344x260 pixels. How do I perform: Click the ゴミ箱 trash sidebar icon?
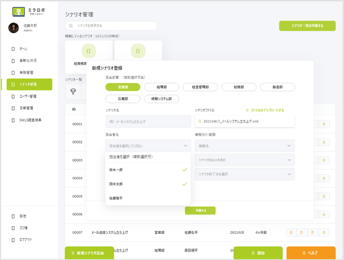[13, 228]
